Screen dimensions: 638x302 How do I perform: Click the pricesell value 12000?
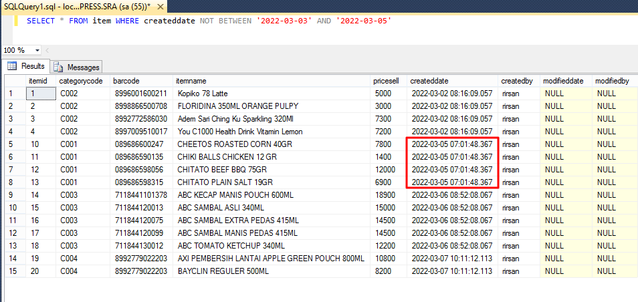[389, 170]
